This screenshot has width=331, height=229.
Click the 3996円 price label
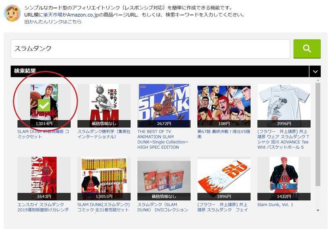tap(284, 124)
